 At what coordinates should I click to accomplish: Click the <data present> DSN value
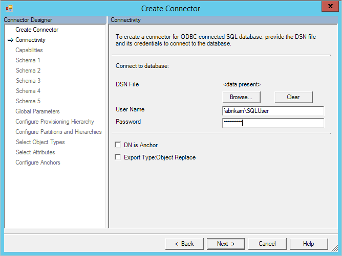coord(242,84)
